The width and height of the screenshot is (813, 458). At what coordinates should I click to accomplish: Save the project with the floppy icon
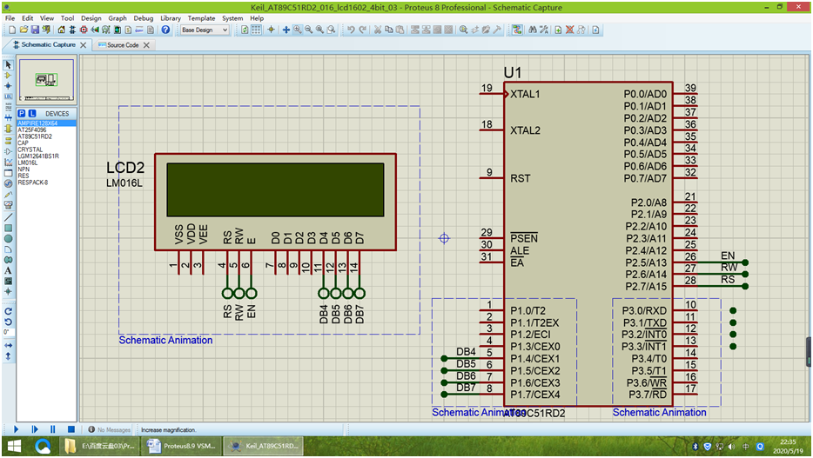tap(35, 30)
